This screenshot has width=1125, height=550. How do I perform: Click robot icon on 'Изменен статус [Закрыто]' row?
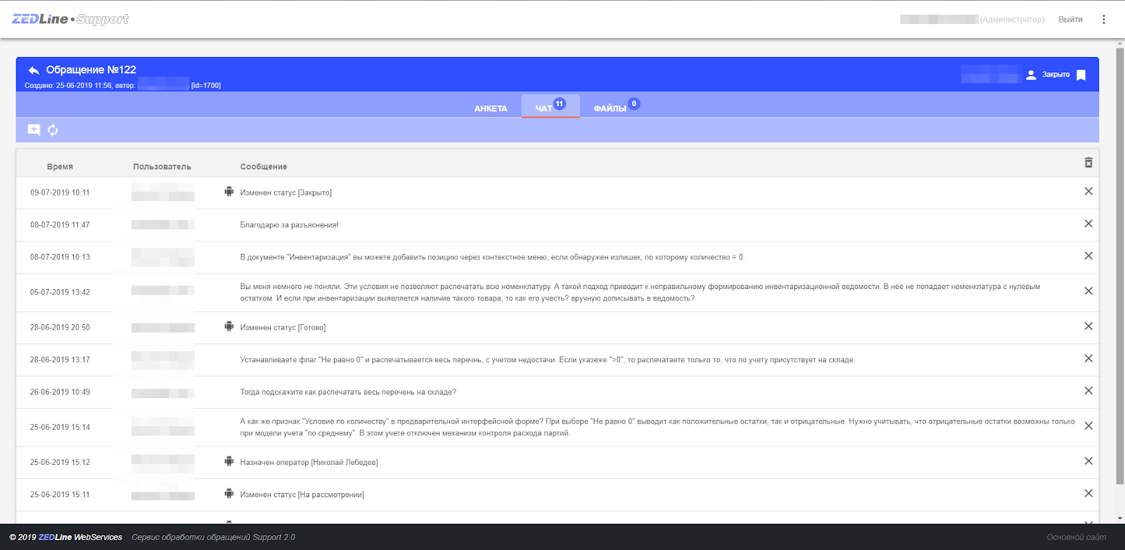229,191
